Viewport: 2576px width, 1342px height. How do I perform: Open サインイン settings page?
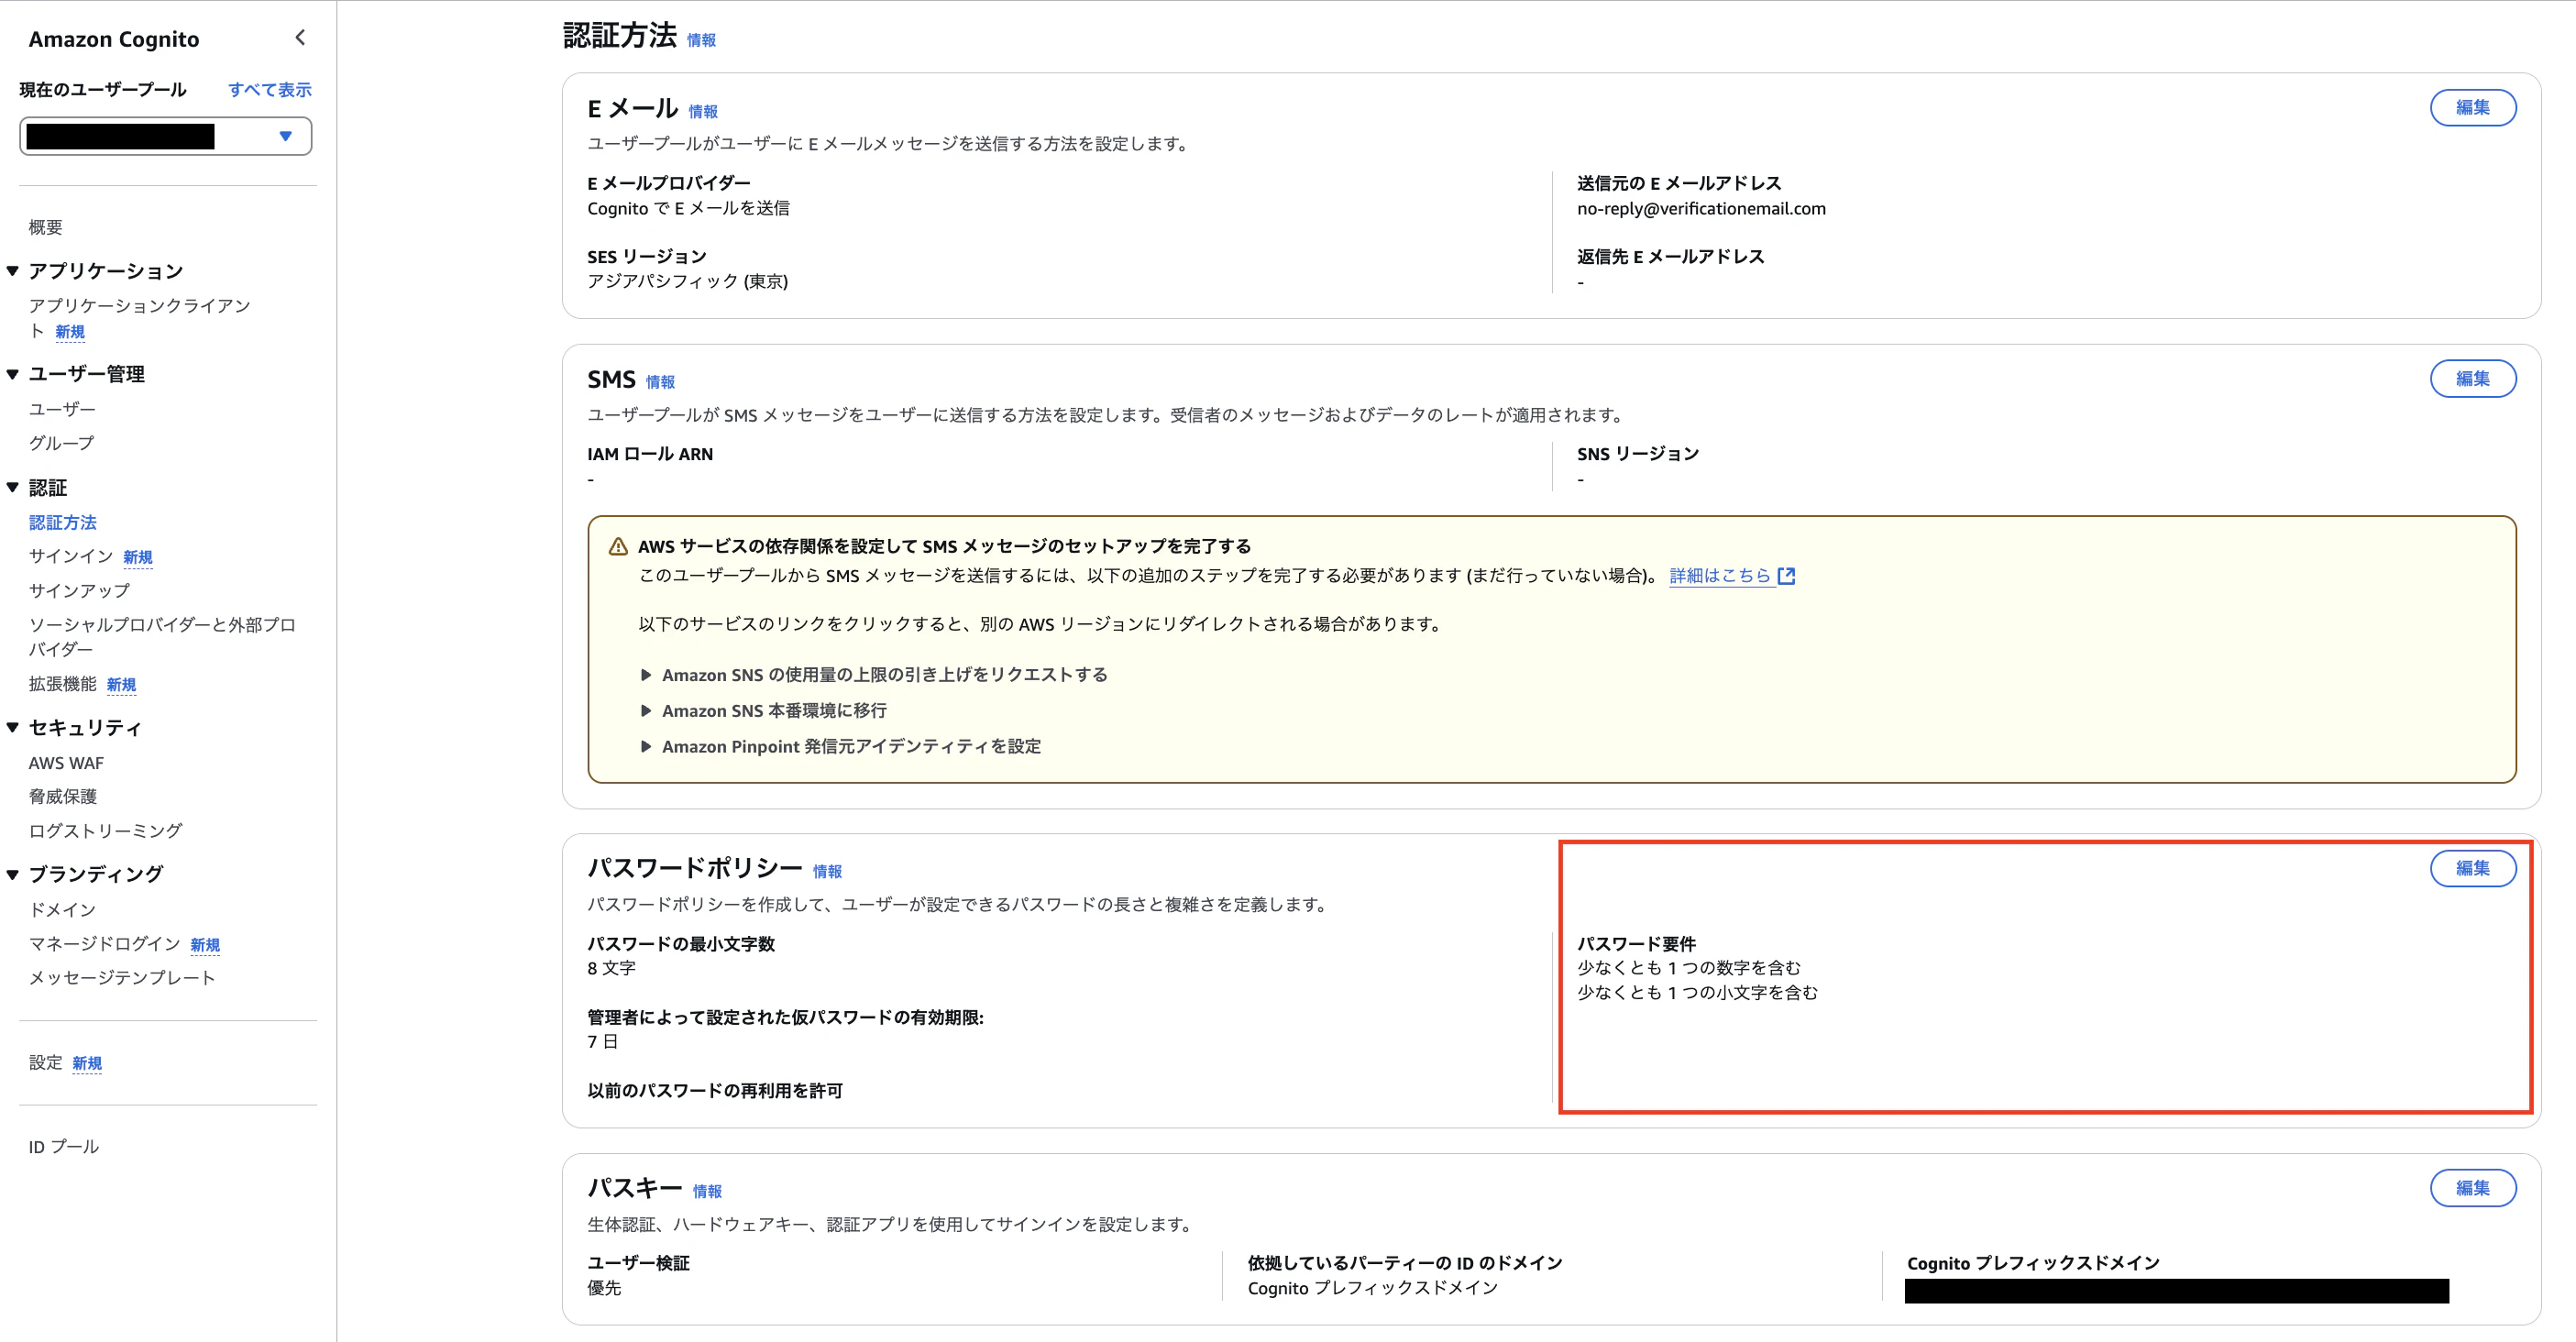click(71, 556)
